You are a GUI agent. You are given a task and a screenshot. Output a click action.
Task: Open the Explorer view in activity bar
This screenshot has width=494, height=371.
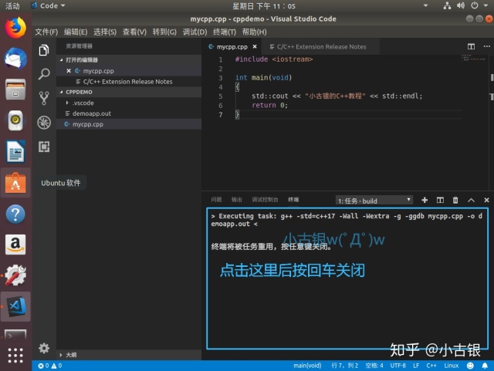[44, 50]
